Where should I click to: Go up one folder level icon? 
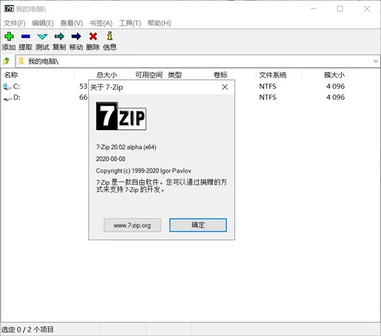tap(6, 61)
